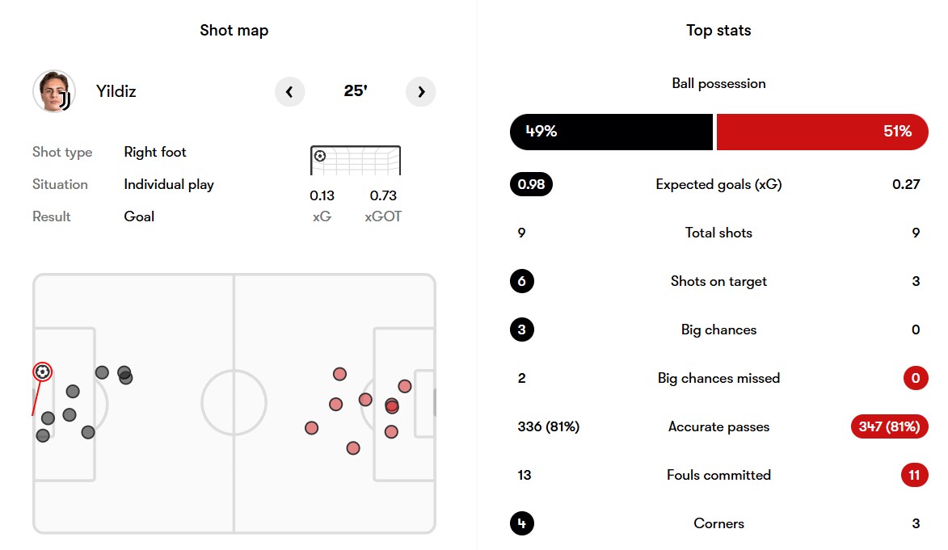
Task: Click the 0.98 expected goals badge
Action: (x=532, y=184)
